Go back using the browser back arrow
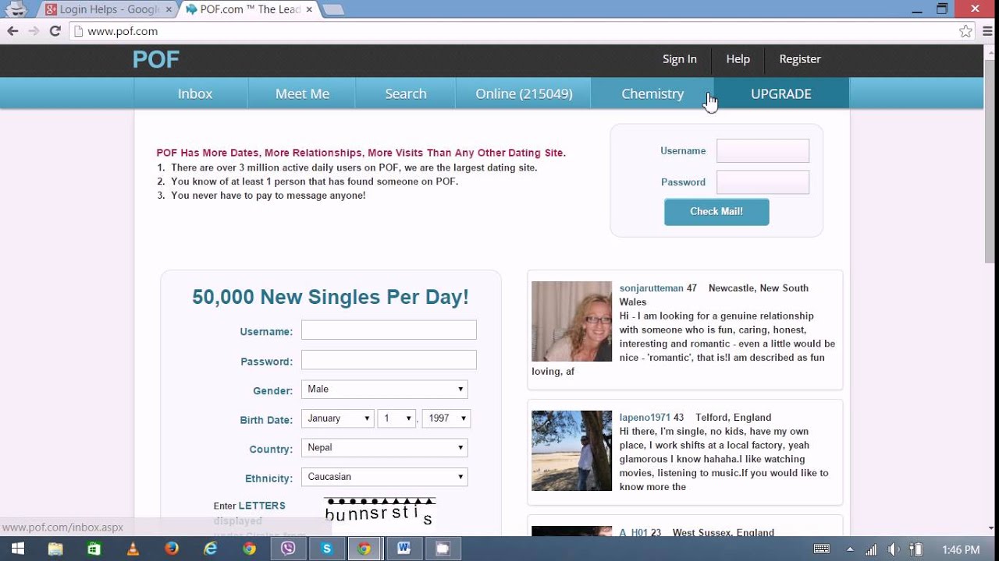The image size is (999, 561). point(12,31)
